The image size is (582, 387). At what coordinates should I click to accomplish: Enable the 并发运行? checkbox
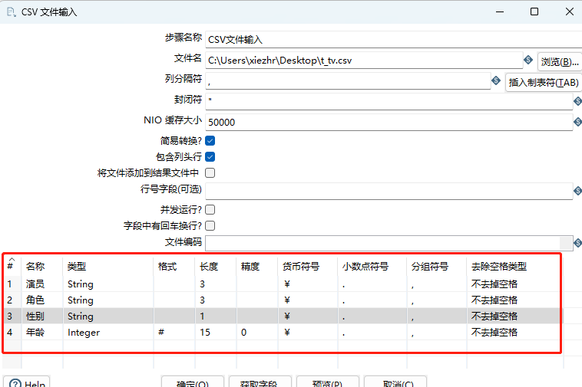coord(210,210)
